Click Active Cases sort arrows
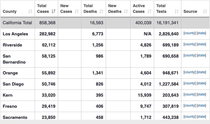 (x=149, y=11)
